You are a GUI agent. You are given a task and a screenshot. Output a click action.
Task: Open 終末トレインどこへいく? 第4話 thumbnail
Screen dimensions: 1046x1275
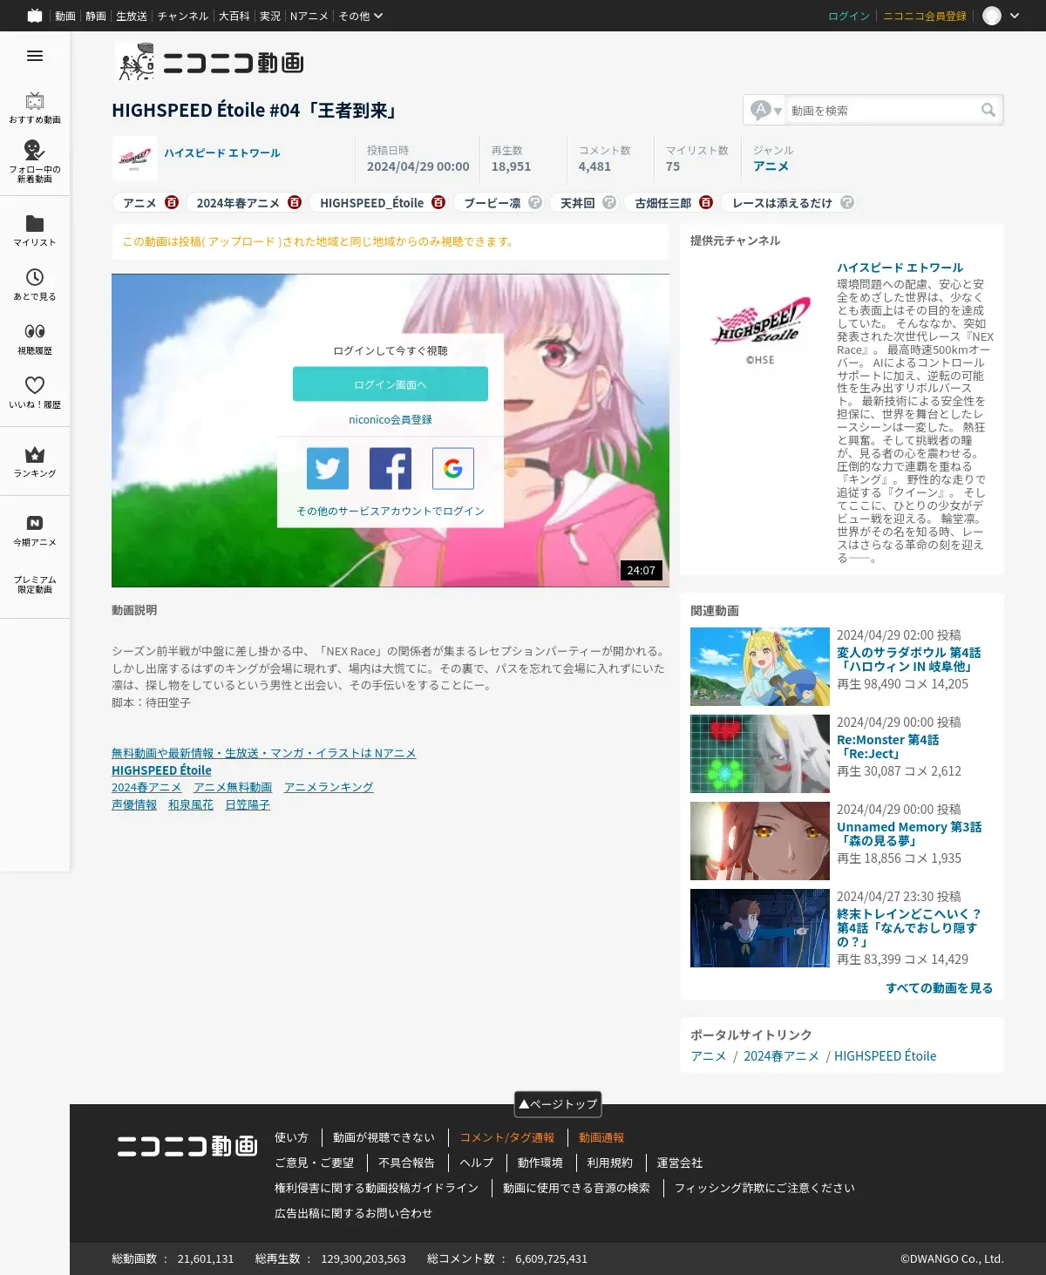760,928
